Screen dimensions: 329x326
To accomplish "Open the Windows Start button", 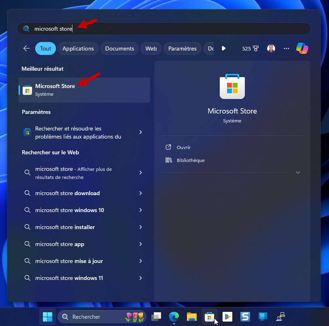I will [x=48, y=317].
